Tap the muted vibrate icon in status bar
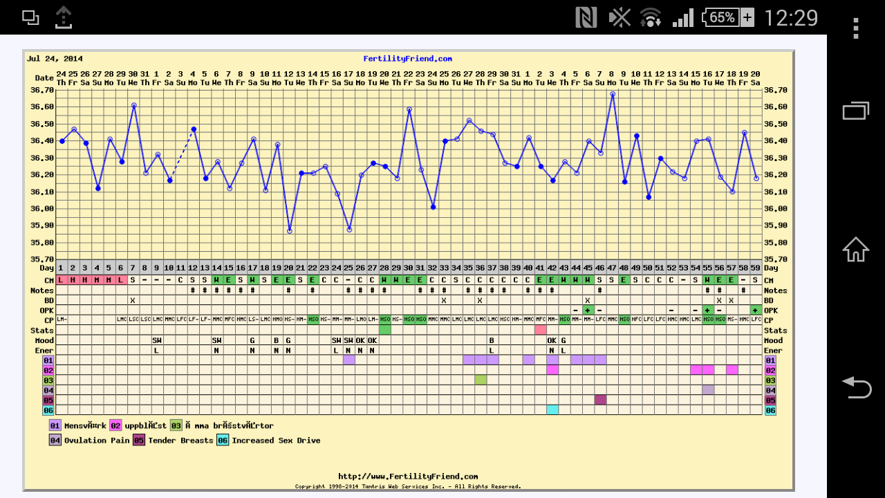This screenshot has height=498, width=885. click(620, 17)
